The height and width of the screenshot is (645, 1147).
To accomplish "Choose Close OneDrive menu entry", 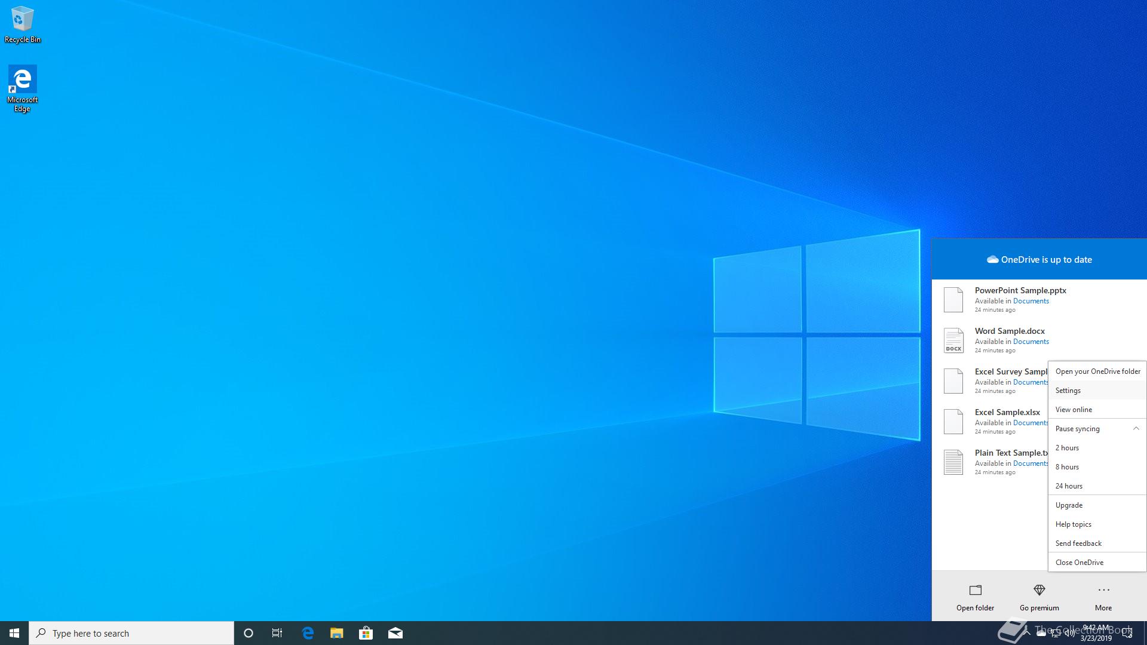I will (1079, 563).
